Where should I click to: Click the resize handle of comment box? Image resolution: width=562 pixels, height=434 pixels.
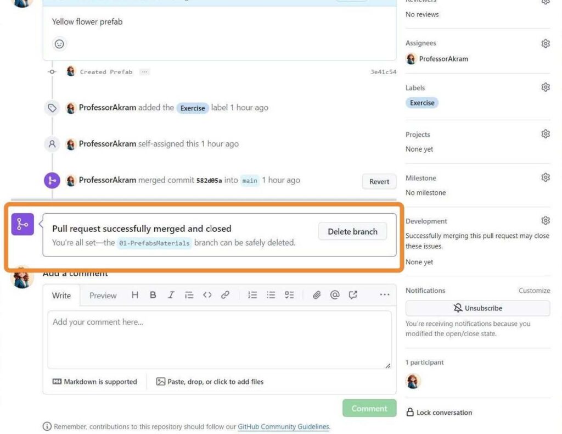tap(388, 365)
